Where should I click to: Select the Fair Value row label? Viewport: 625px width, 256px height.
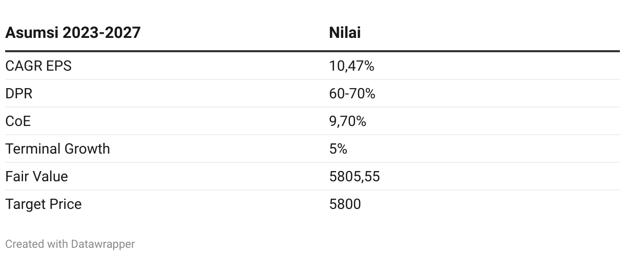(36, 177)
